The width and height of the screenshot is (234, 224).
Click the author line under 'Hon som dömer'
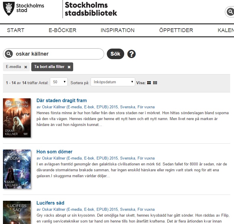96,158
